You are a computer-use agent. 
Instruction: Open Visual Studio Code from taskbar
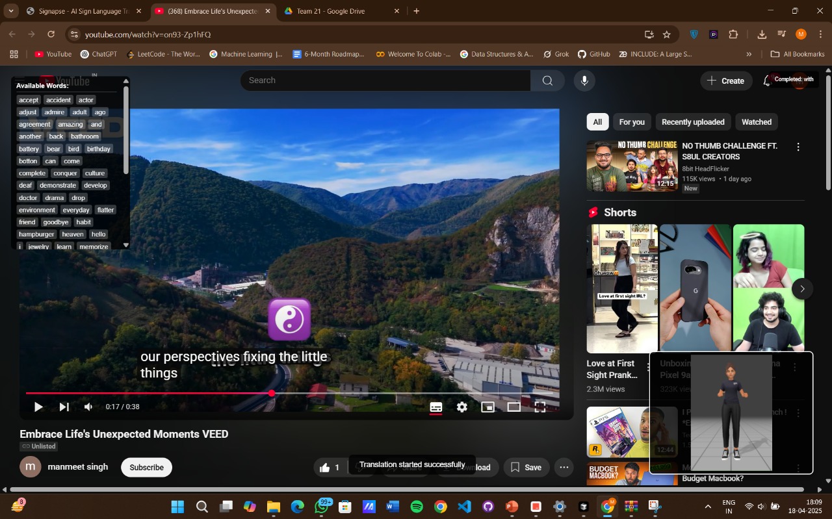464,507
